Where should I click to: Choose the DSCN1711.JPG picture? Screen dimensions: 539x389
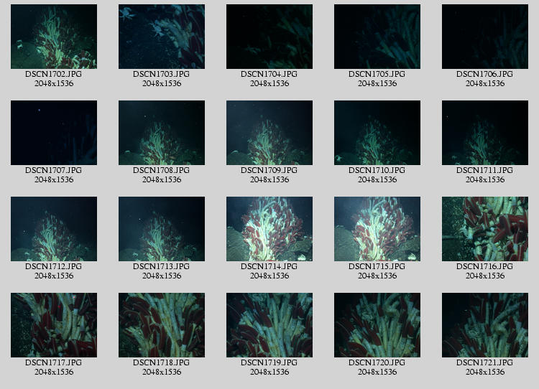pos(485,133)
